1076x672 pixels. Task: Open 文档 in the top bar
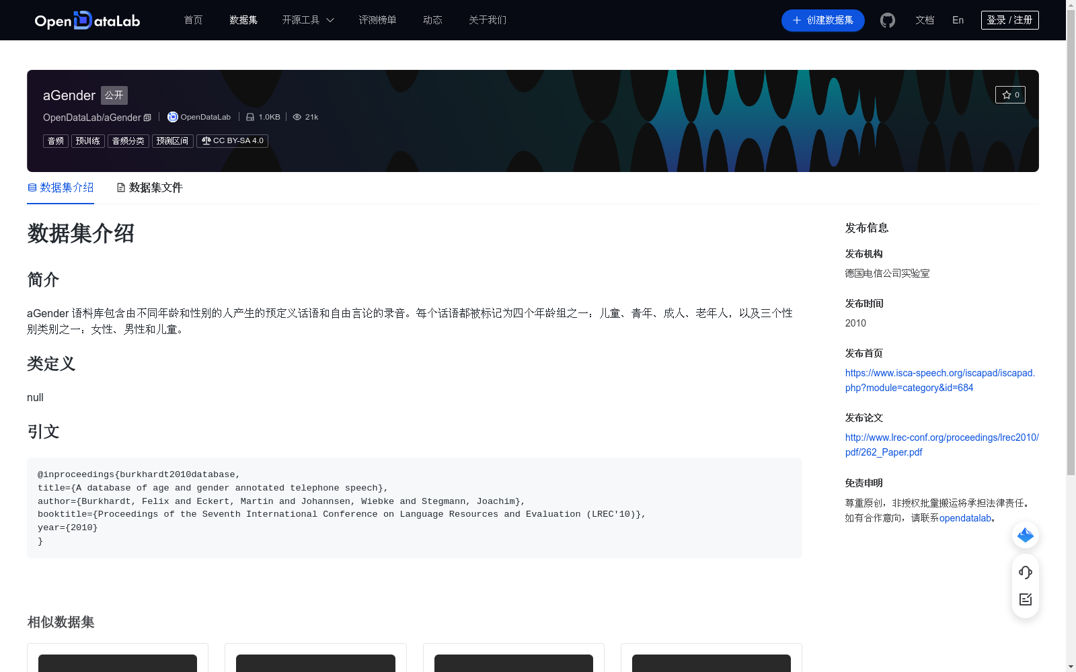click(925, 20)
